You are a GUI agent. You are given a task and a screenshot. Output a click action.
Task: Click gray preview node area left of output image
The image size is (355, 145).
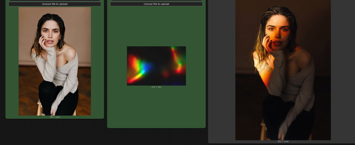click(x=222, y=70)
